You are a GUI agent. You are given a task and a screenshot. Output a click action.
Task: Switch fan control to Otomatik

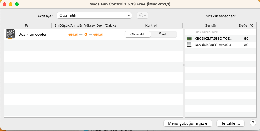tap(137, 35)
